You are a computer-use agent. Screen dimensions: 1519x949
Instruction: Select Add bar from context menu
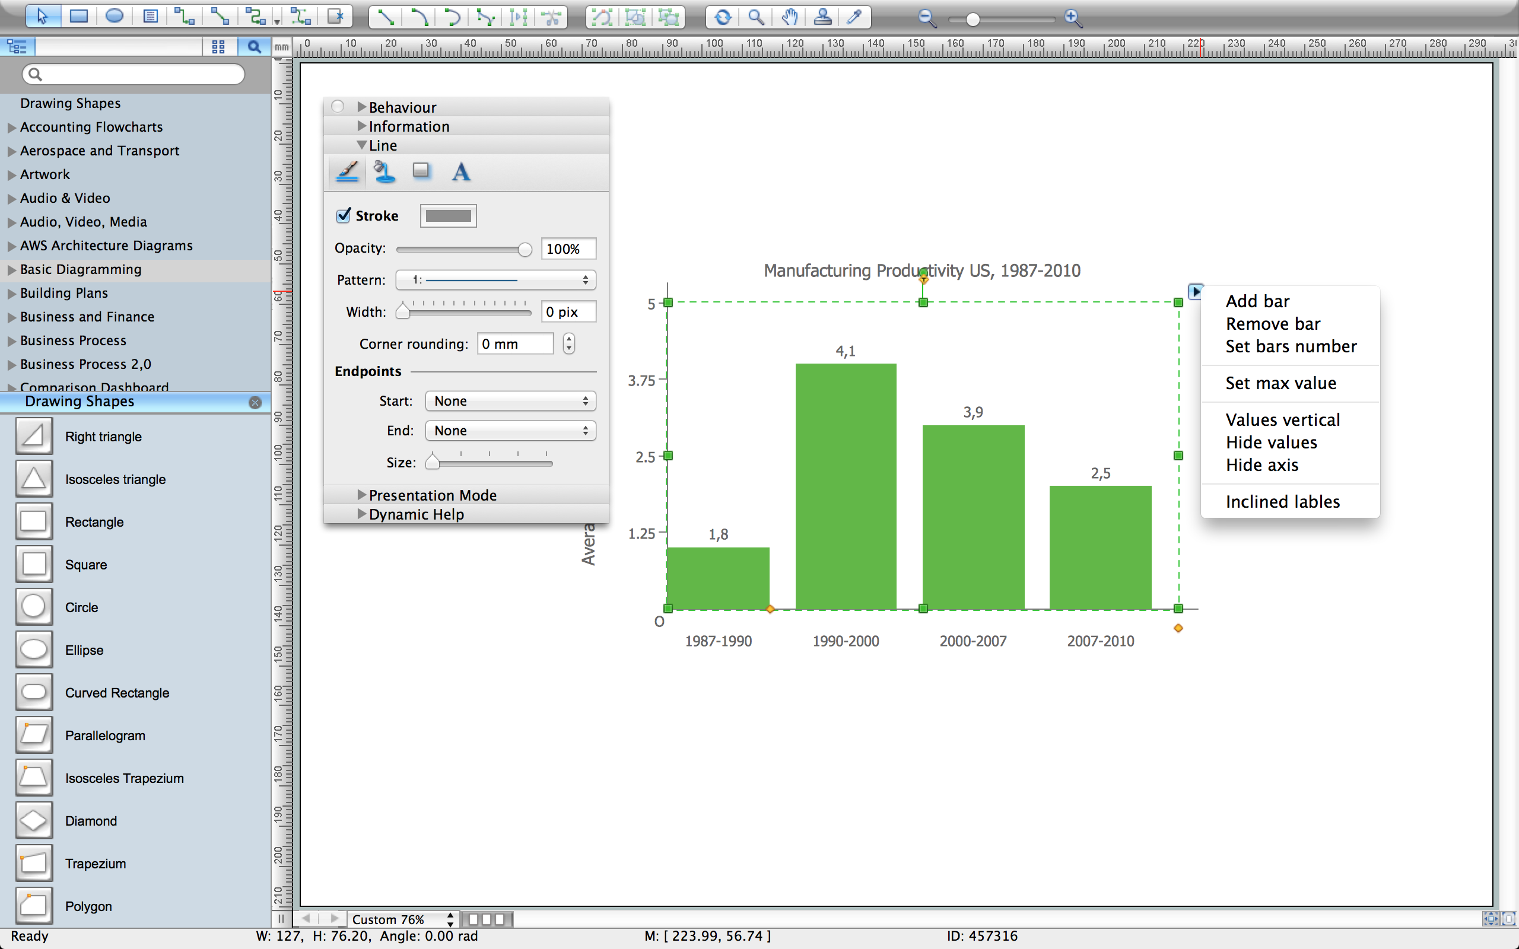pyautogui.click(x=1257, y=300)
